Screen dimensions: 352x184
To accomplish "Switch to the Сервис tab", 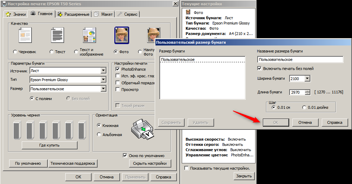I will [x=127, y=14].
